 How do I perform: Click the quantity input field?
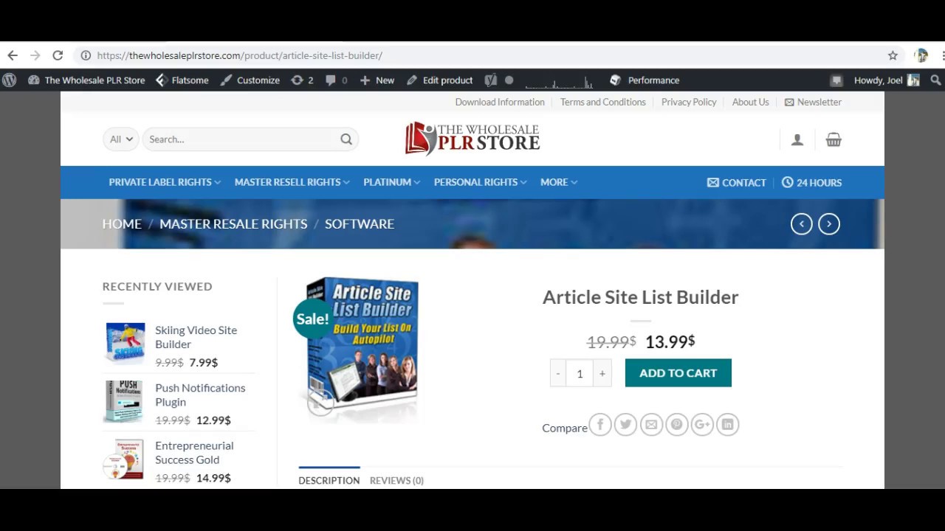pos(580,373)
